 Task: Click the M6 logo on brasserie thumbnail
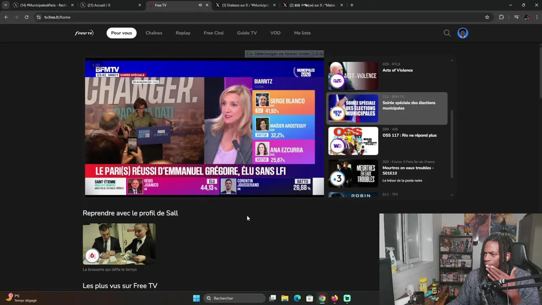point(92,255)
